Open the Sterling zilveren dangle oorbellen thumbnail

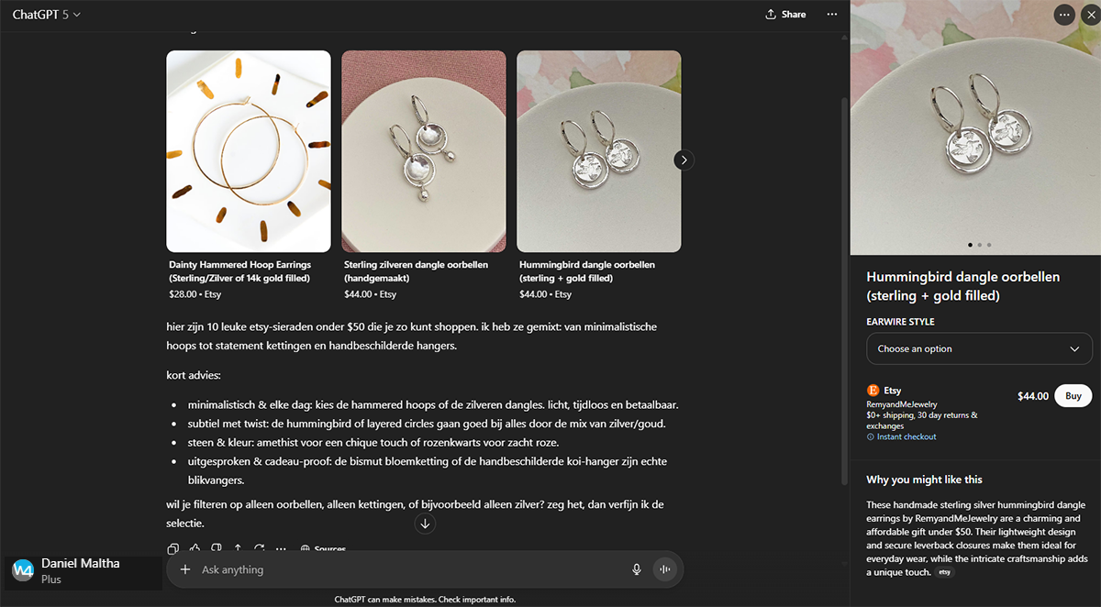coord(423,150)
